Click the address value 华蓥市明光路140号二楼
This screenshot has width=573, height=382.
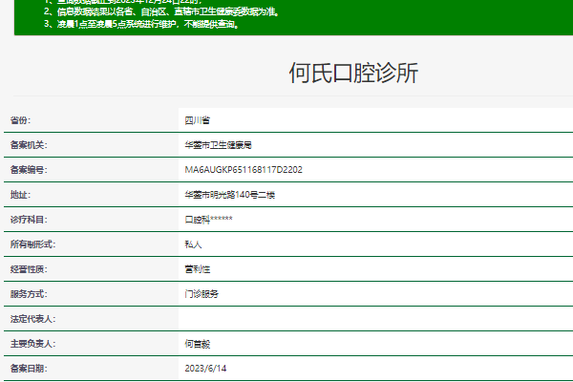tap(229, 195)
